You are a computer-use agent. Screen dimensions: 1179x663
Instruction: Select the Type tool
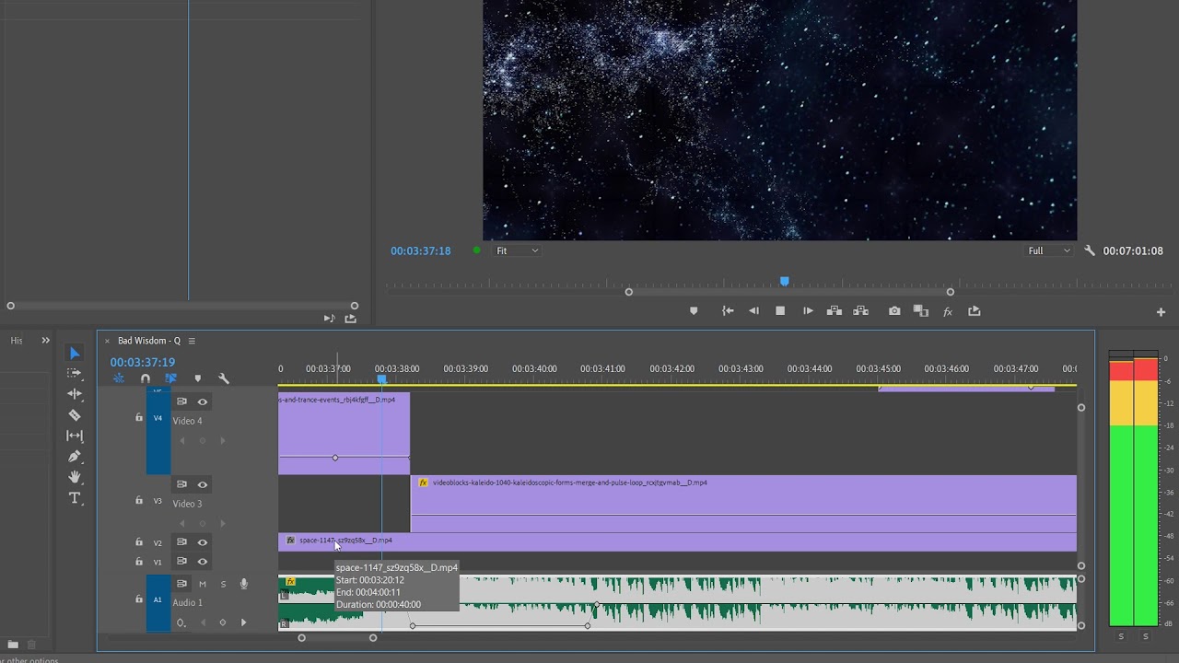pyautogui.click(x=75, y=498)
